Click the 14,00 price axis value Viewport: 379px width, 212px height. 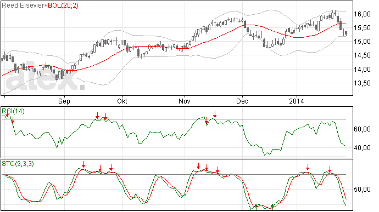coord(362,70)
